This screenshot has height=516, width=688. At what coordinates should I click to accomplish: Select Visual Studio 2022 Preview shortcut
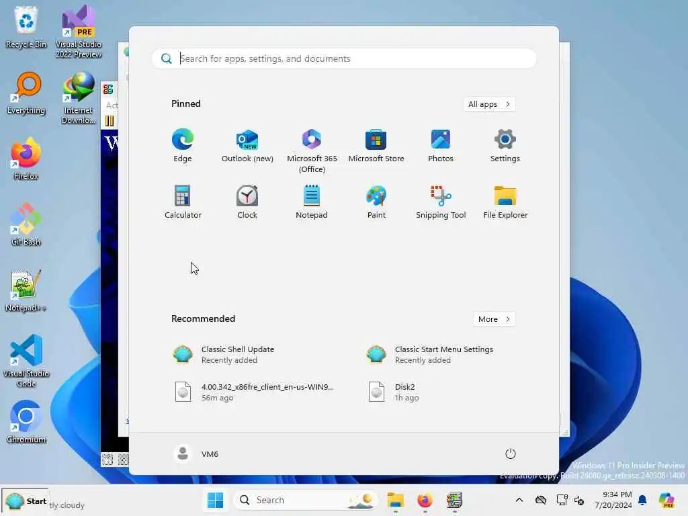pos(79,32)
